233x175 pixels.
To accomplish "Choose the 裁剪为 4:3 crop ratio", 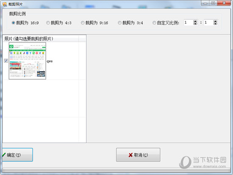I will pos(59,23).
